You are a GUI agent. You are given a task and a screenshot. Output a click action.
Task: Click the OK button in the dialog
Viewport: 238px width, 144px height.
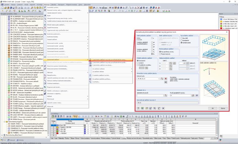(x=213, y=108)
